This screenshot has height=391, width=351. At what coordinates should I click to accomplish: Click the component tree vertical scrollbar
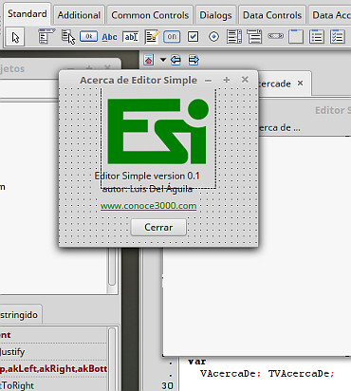(112, 269)
